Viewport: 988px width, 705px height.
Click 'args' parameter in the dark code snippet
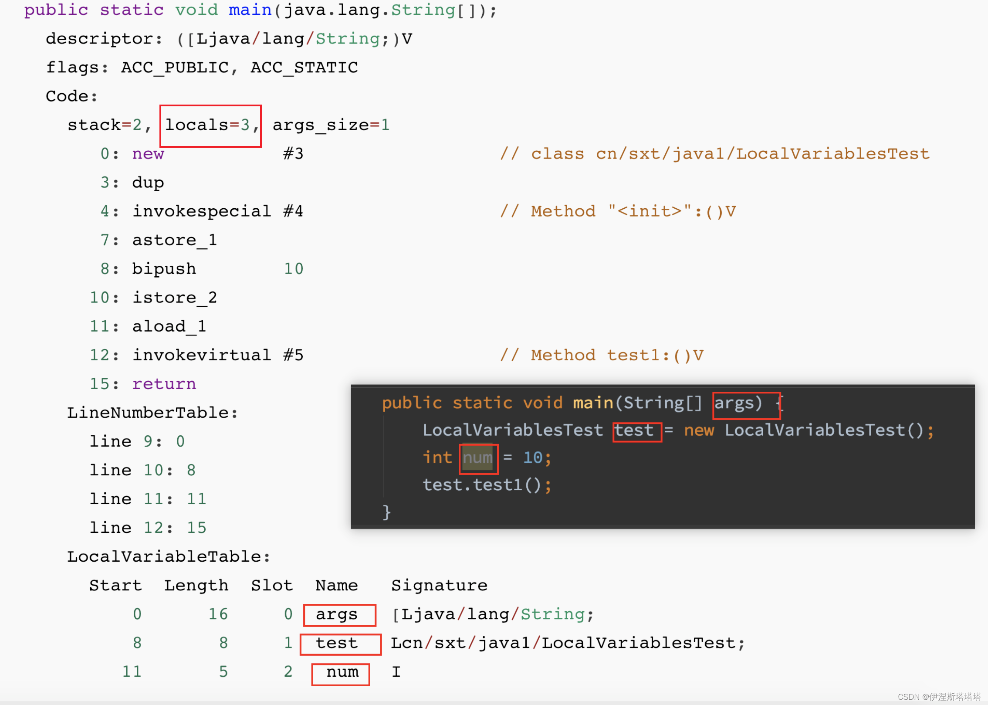(x=734, y=403)
